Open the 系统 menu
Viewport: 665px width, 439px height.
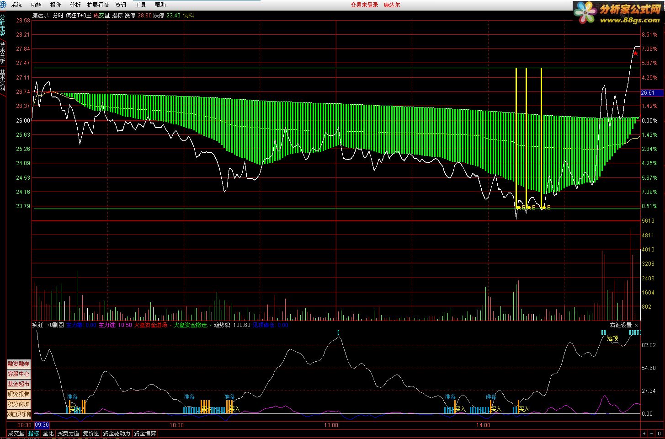point(16,5)
